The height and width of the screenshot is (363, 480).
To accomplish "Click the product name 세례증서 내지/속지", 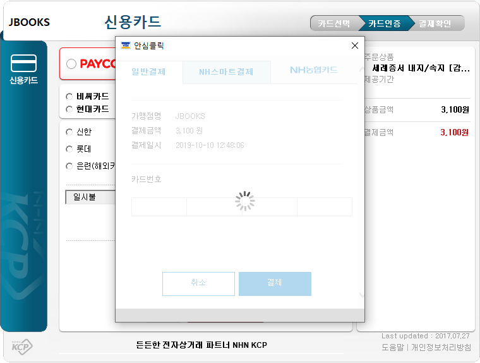I will pyautogui.click(x=421, y=68).
